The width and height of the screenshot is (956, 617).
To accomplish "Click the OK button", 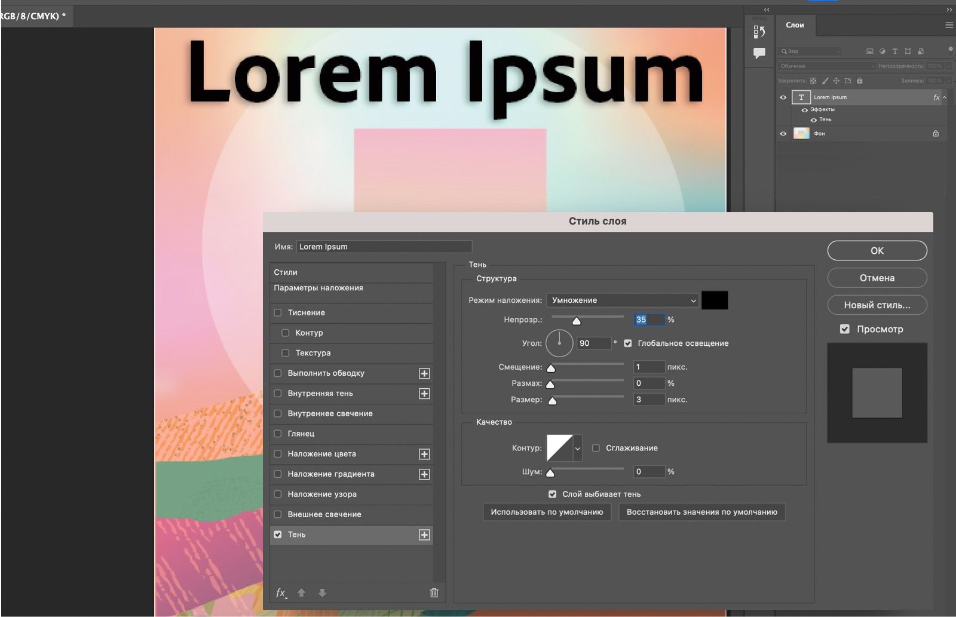I will (877, 251).
